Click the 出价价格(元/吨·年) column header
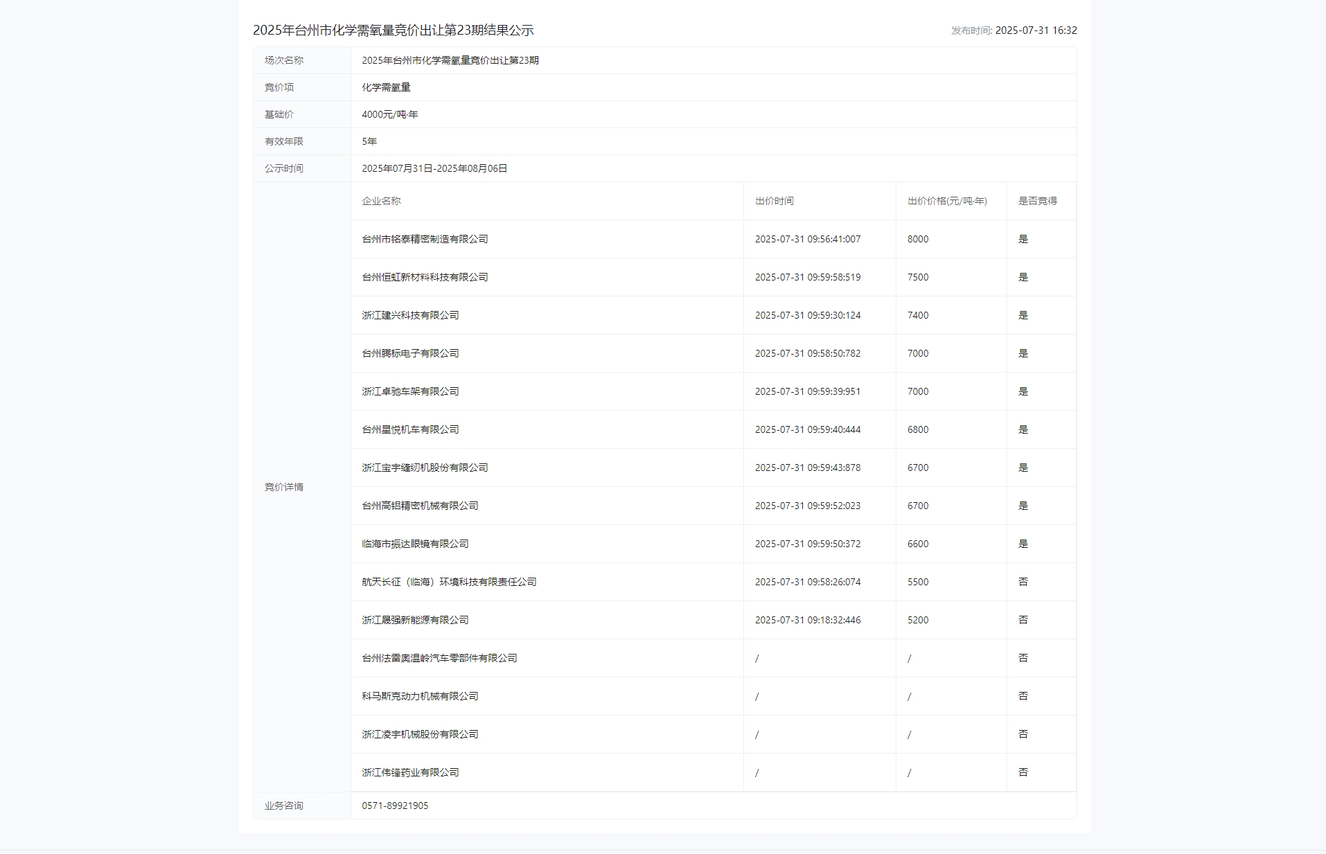Screen dimensions: 1326x854 click(947, 201)
